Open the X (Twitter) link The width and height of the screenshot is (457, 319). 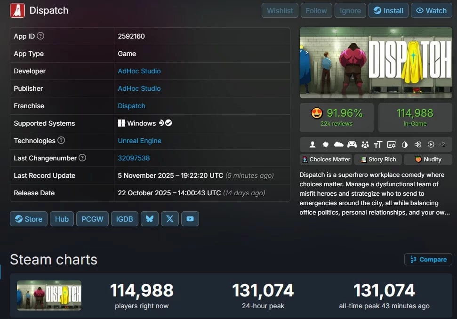pos(169,219)
